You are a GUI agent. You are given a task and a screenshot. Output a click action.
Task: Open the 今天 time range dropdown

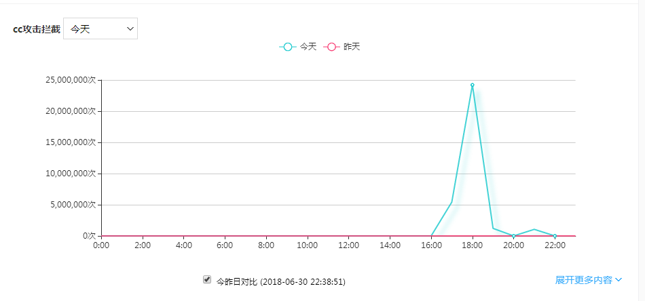click(x=100, y=29)
